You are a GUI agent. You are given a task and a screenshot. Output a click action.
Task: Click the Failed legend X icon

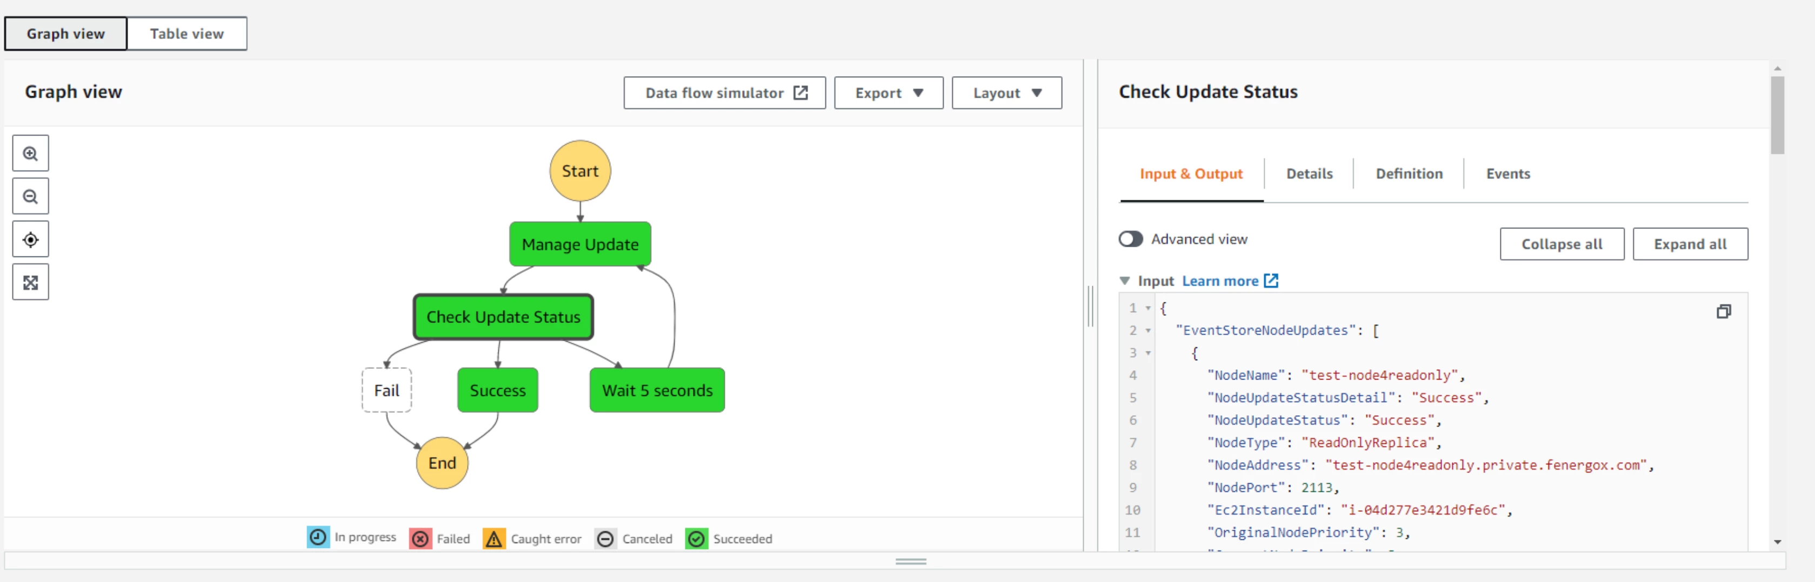tap(421, 538)
